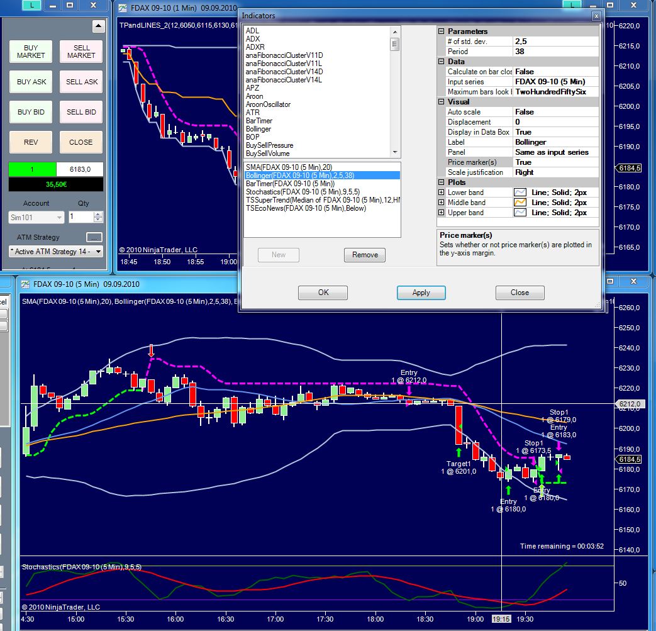Select anaFibonacciClusterV14L indicator
Image resolution: width=656 pixels, height=631 pixels.
[x=284, y=79]
